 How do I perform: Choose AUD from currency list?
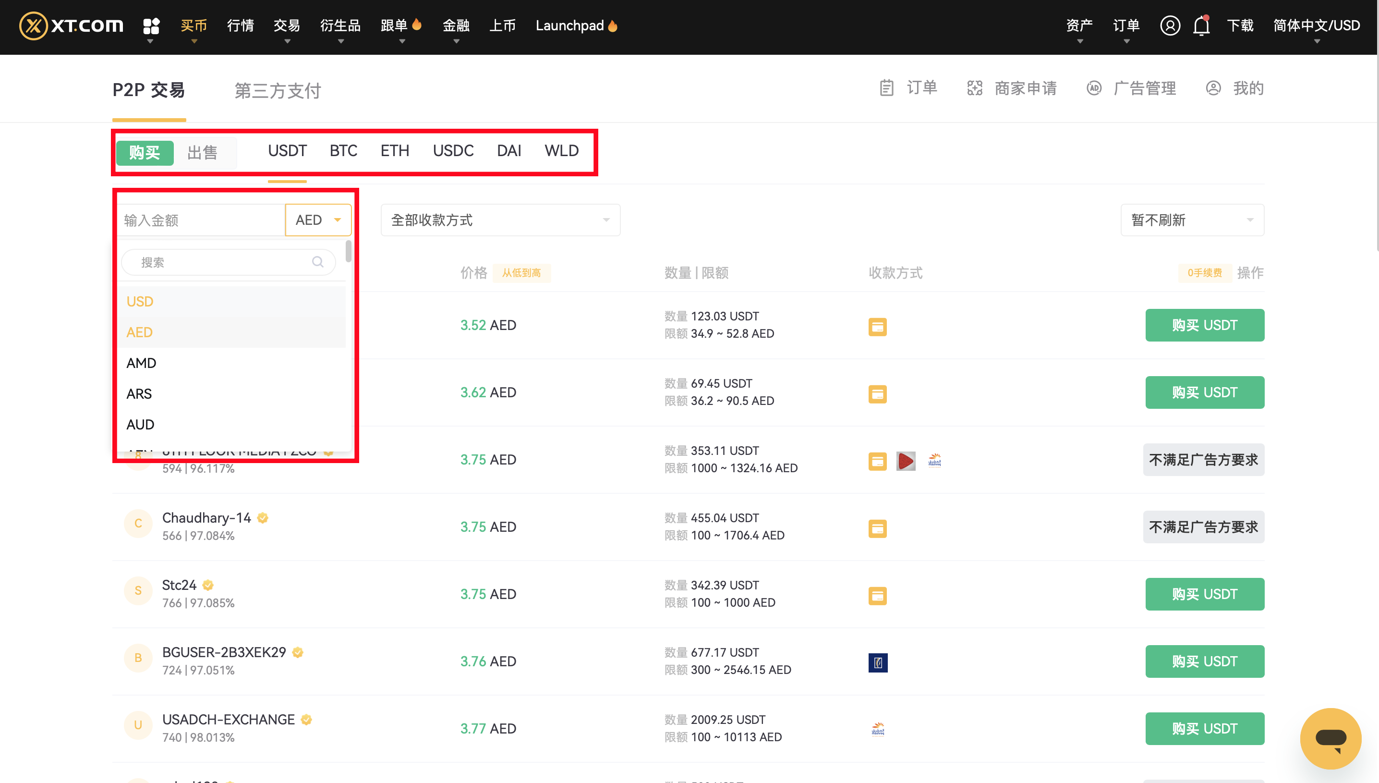(x=231, y=424)
